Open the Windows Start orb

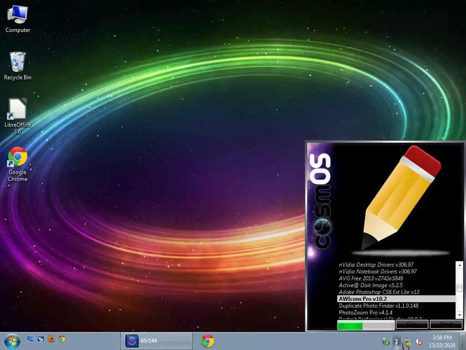pos(12,341)
